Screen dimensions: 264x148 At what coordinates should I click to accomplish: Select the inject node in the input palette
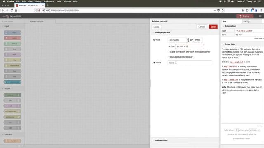(x=12, y=32)
